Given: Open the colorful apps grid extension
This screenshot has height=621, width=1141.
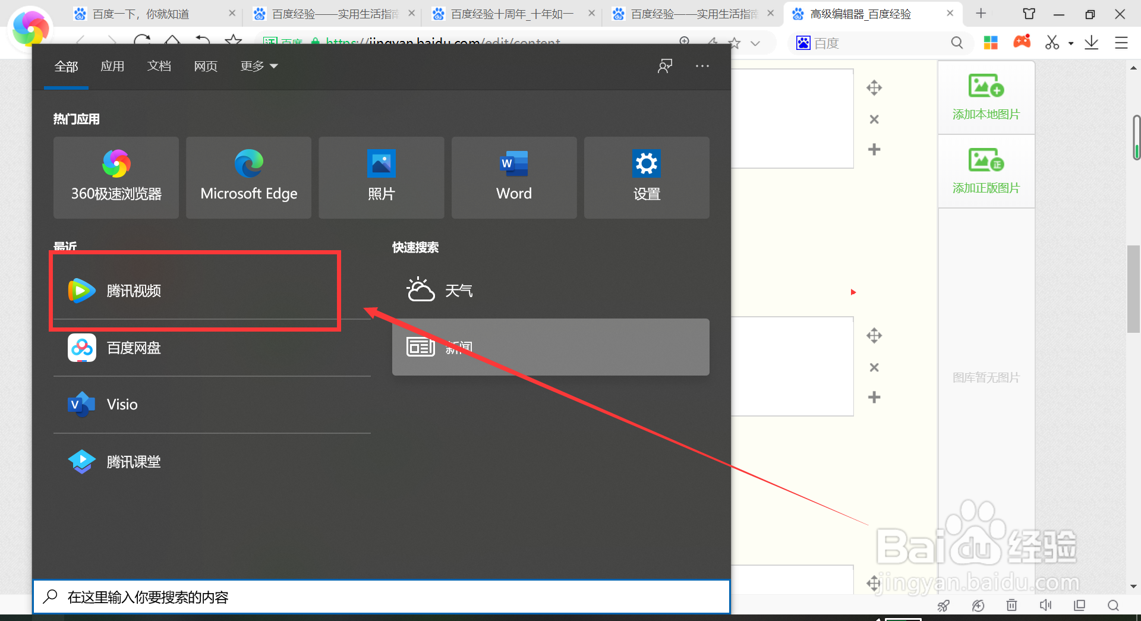Looking at the screenshot, I should pyautogui.click(x=991, y=43).
